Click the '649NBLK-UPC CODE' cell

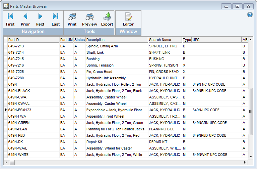tap(209, 91)
